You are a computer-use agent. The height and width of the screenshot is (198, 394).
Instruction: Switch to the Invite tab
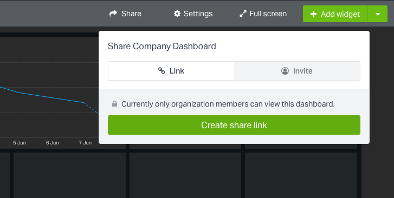click(297, 71)
